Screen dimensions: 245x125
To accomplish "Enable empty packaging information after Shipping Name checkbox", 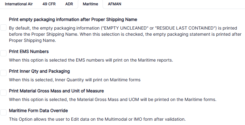I will [x=3, y=28].
